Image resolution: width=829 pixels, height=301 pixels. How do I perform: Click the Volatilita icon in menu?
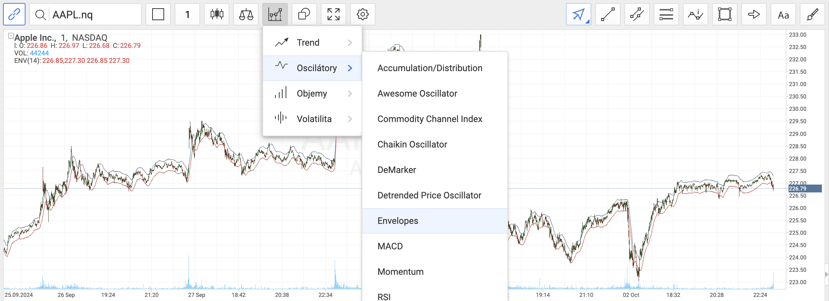(281, 118)
